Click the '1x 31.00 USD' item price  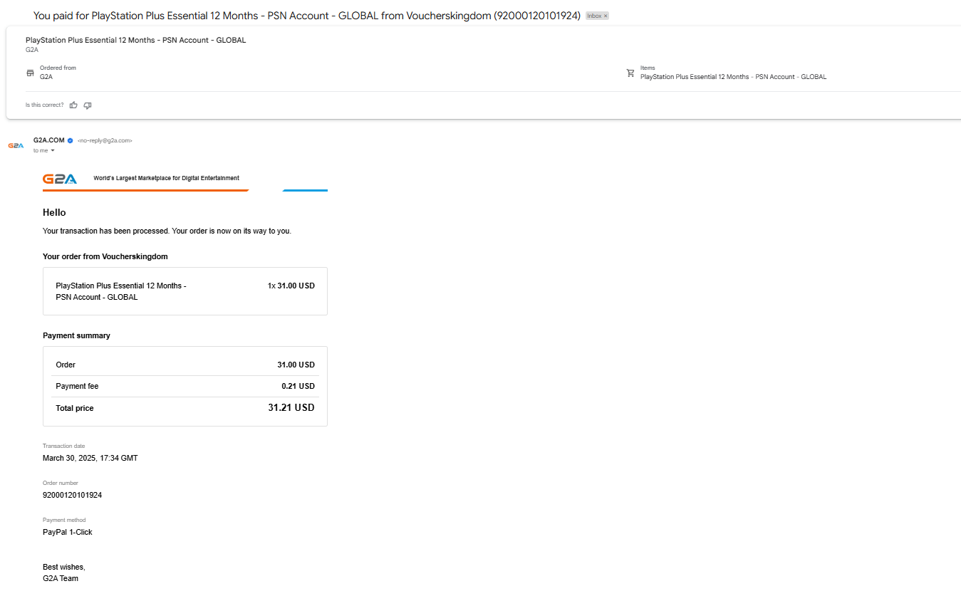pos(291,286)
